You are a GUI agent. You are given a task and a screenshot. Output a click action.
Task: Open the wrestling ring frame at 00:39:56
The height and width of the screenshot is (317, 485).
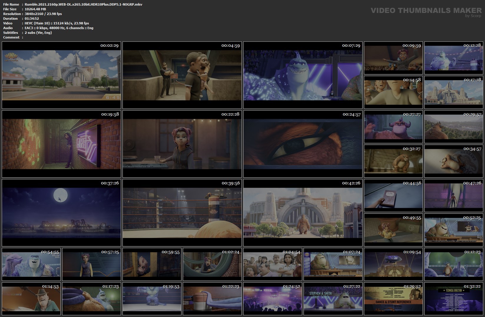click(x=182, y=213)
